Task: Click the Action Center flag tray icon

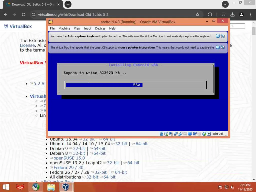Action: pyautogui.click(x=220, y=187)
